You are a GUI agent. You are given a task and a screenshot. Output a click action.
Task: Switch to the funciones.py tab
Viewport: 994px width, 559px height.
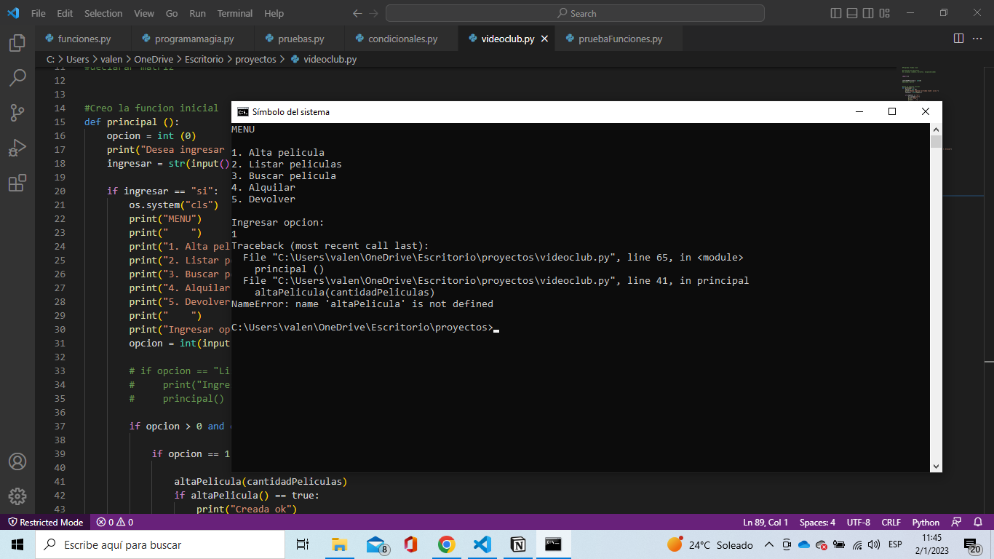[83, 39]
